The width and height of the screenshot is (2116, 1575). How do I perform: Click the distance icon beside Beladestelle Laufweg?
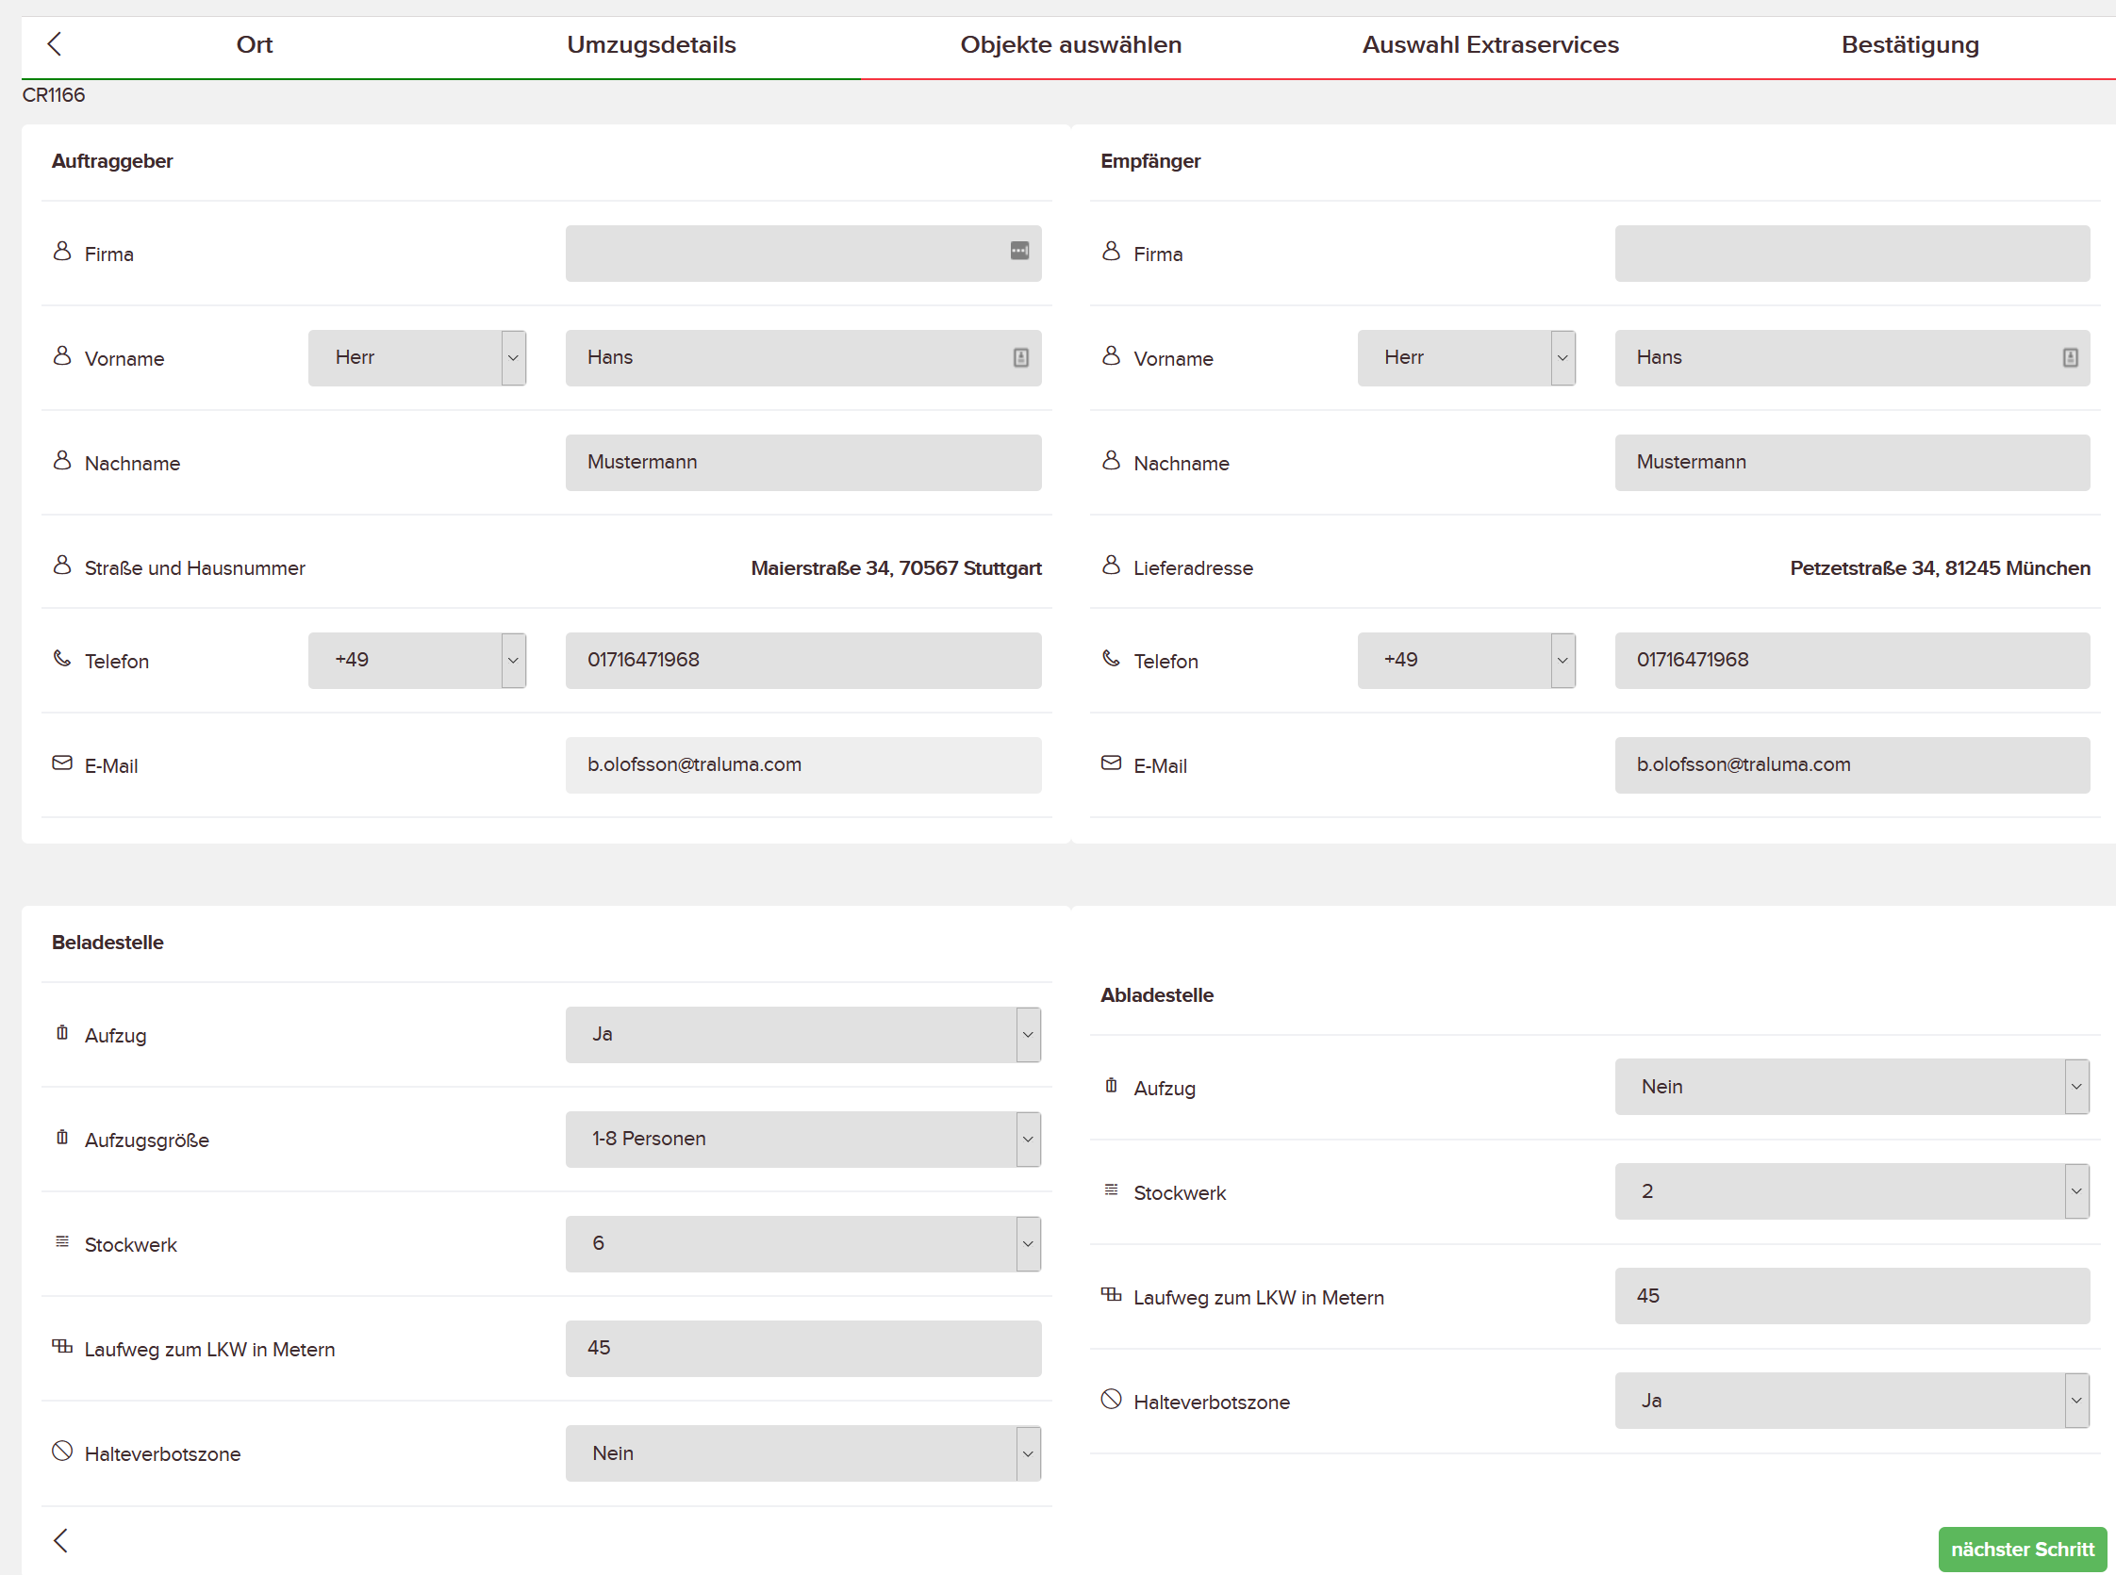[x=62, y=1347]
